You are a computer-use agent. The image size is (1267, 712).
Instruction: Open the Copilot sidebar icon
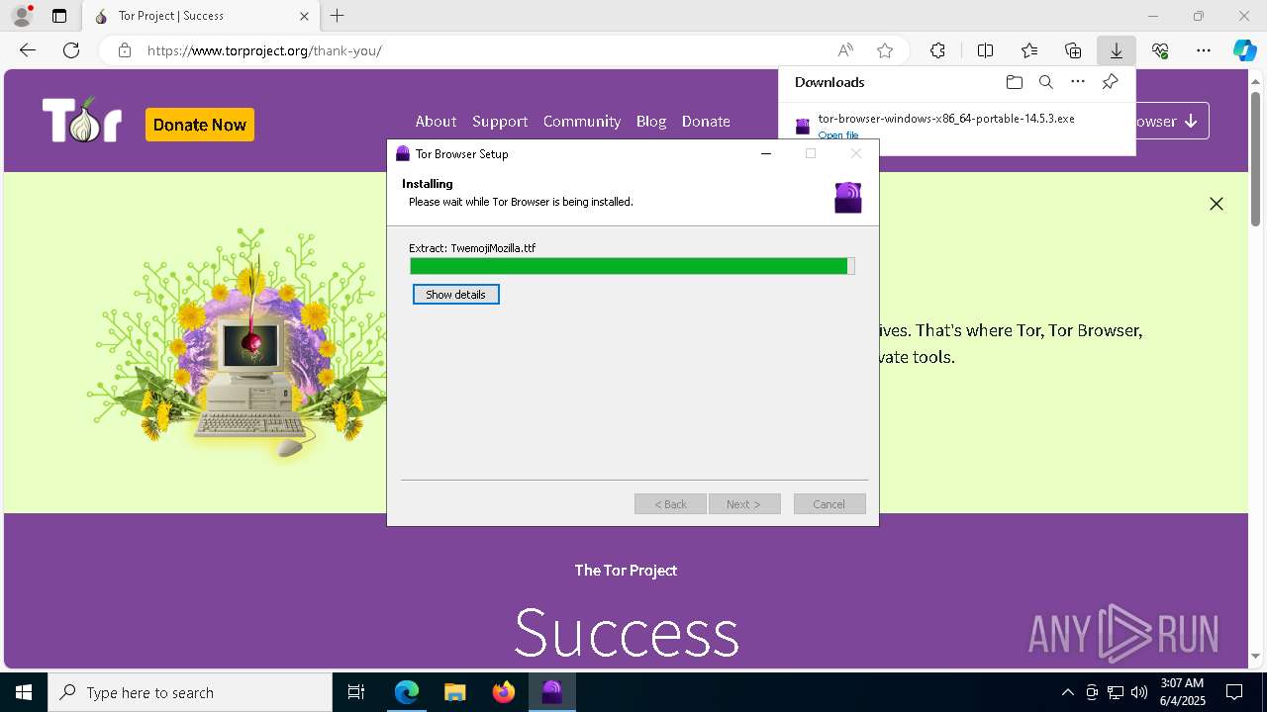coord(1245,50)
